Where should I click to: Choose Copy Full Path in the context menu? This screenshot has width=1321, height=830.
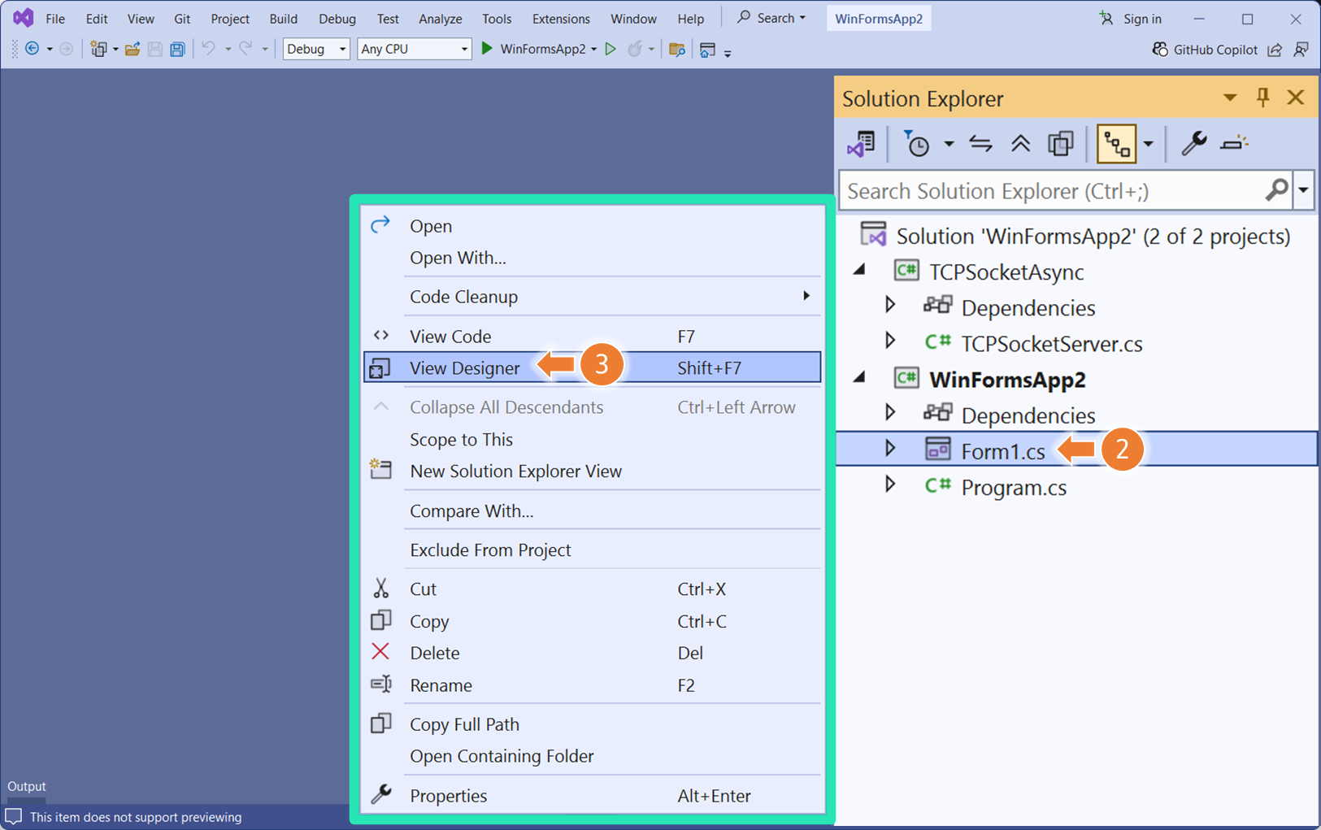click(592, 724)
